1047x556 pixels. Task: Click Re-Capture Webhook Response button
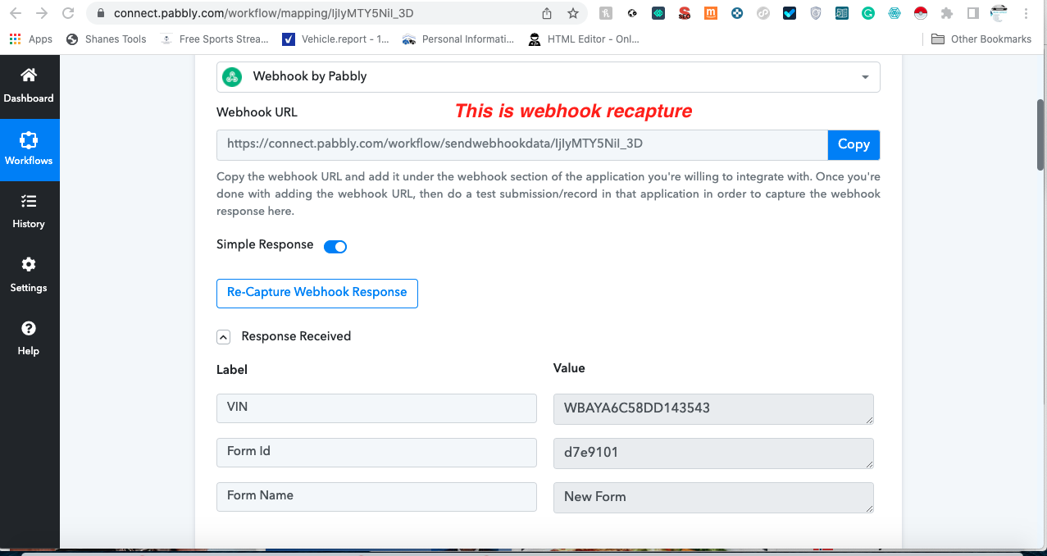[317, 293]
